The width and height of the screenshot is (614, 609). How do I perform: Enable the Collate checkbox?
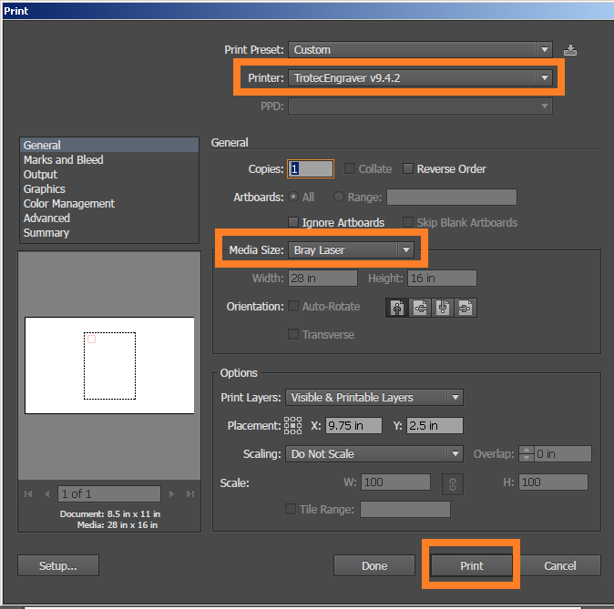(349, 168)
